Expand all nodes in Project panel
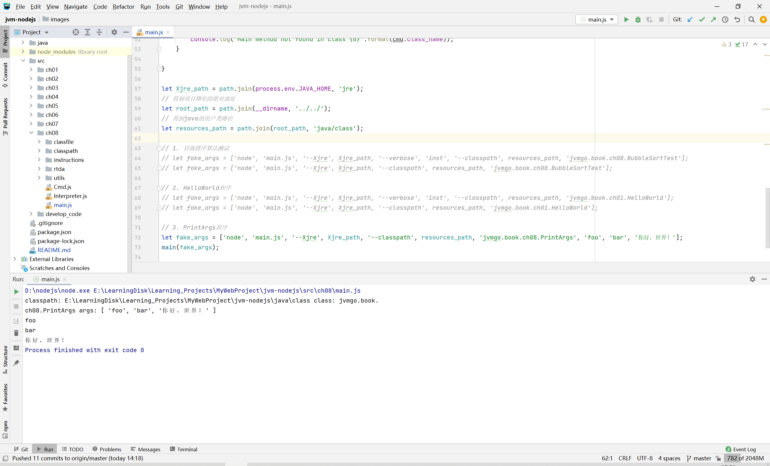Screen dimensions: 770x466 point(88,32)
